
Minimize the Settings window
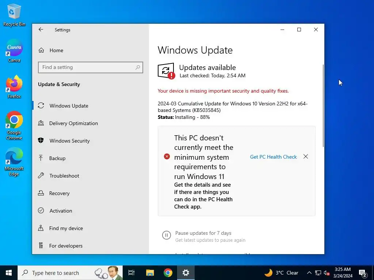282,30
